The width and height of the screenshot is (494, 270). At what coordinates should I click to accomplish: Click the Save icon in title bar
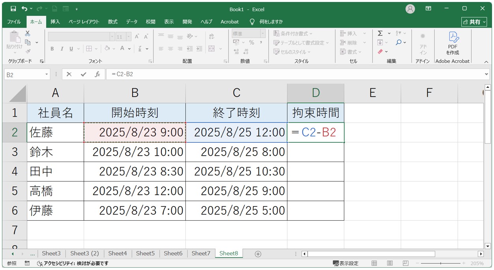coord(13,9)
